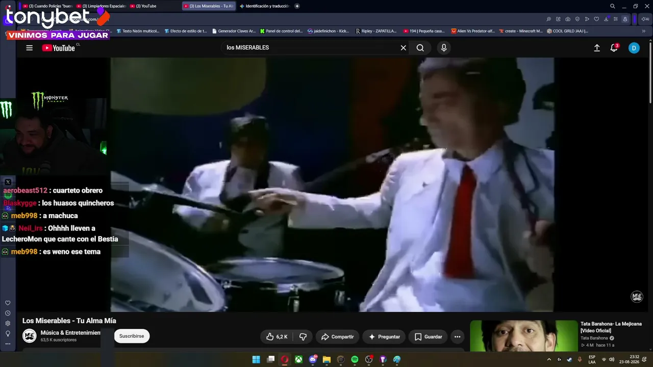Dislike the video with thumbs down

[x=303, y=337]
